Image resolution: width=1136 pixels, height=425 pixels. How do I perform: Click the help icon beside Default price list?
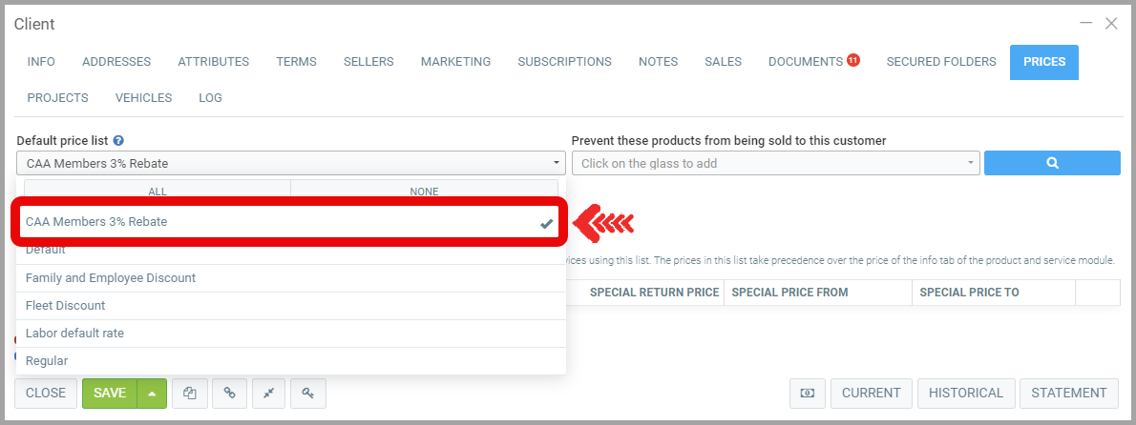pyautogui.click(x=118, y=140)
